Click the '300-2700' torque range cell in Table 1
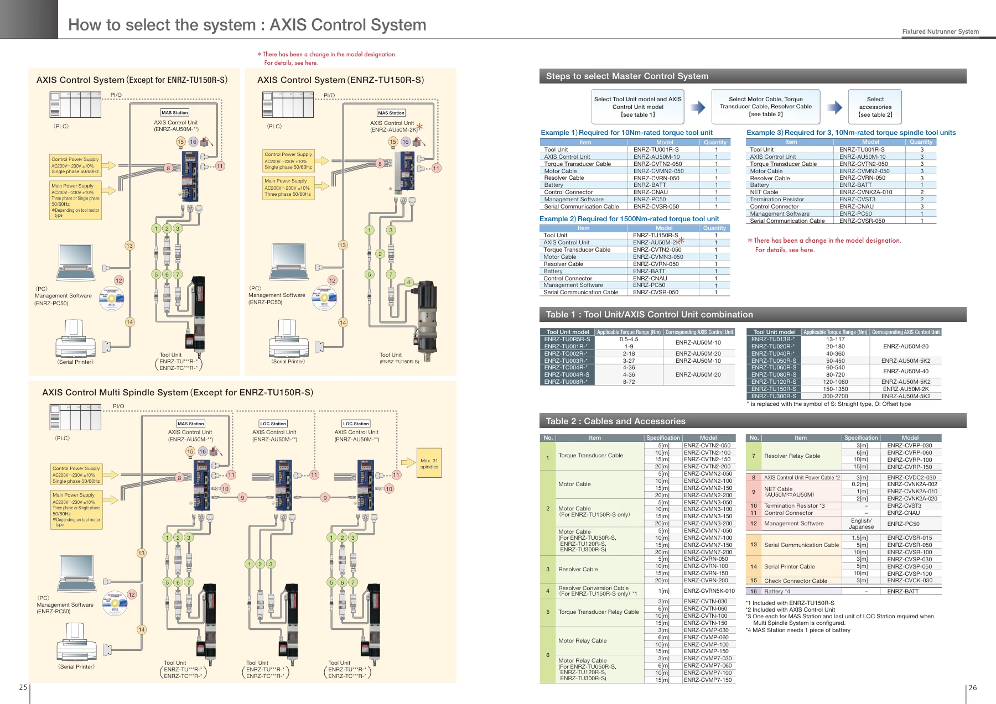996x704 pixels. 835,396
